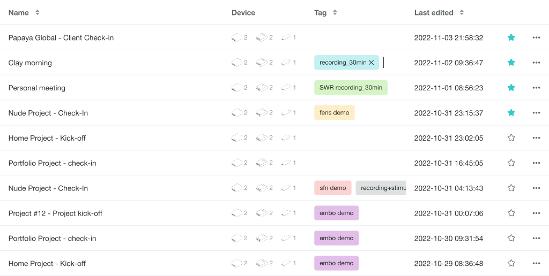Click the second device icon in Clay morning row
The image size is (549, 276).
point(262,63)
